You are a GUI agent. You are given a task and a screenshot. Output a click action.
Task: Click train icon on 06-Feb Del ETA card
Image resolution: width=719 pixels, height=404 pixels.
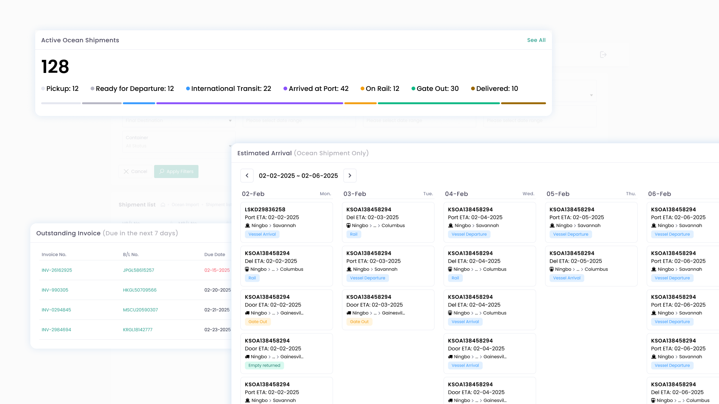(x=653, y=401)
